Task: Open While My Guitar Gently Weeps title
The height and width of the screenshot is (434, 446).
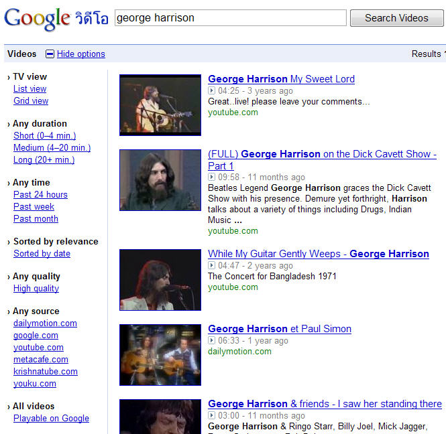Action: (x=319, y=254)
